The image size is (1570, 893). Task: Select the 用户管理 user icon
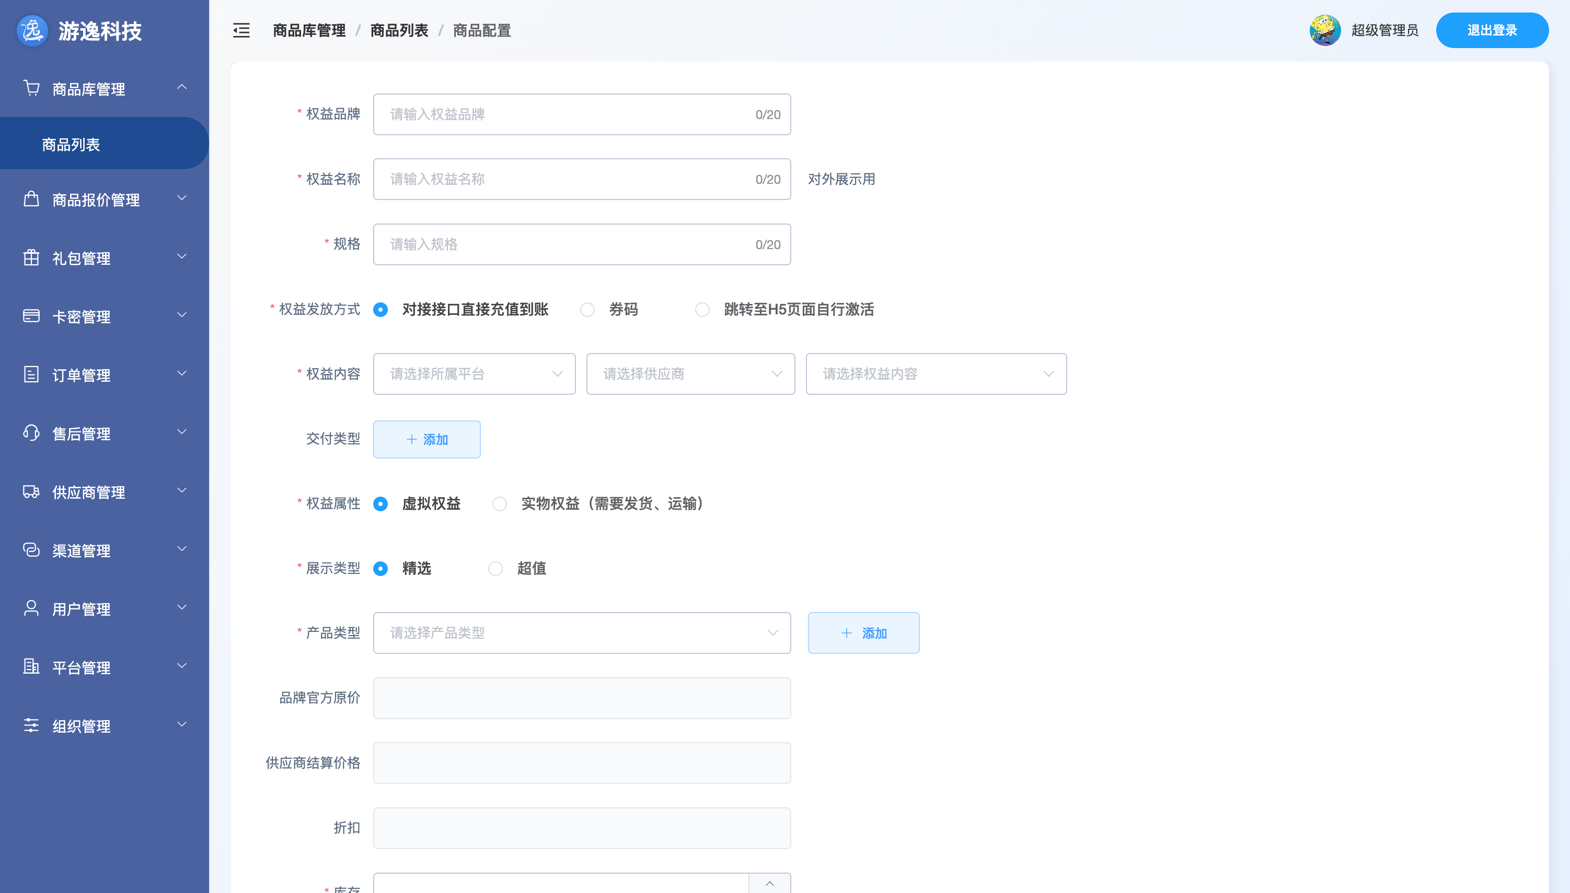pyautogui.click(x=31, y=608)
